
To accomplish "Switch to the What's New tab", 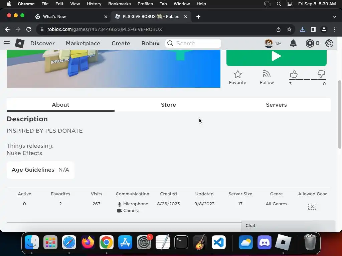I will click(x=71, y=17).
